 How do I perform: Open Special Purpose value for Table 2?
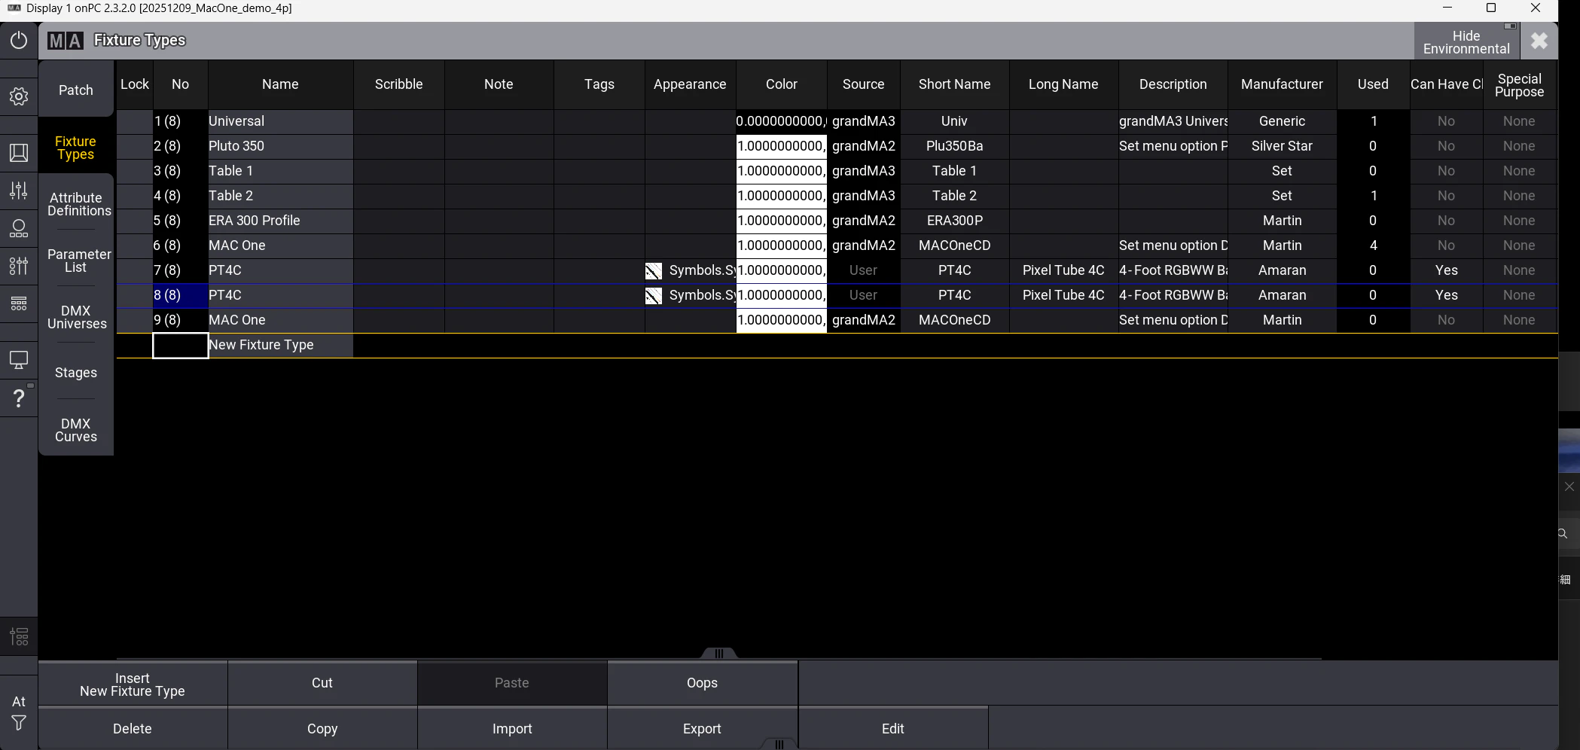(1519, 196)
